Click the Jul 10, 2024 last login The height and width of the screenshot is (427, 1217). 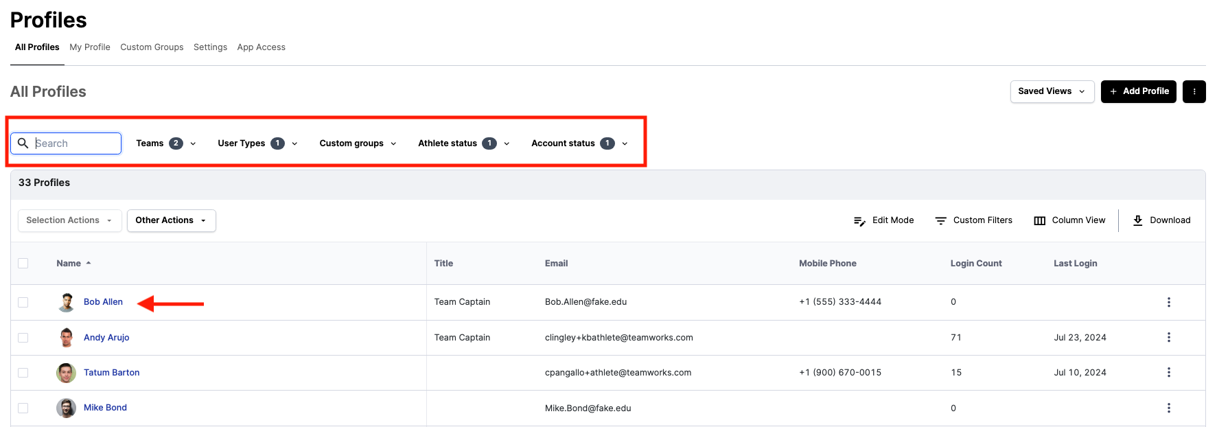(x=1080, y=372)
